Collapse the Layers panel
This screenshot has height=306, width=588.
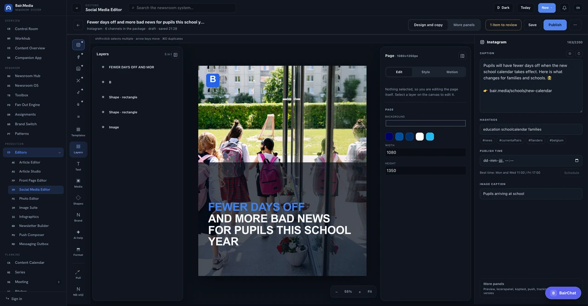pyautogui.click(x=175, y=55)
